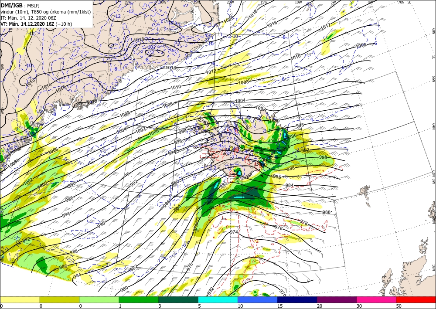Image resolution: width=436 pixels, height=309 pixels.
Task: Select the light green legend swatch
Action: coord(99,299)
